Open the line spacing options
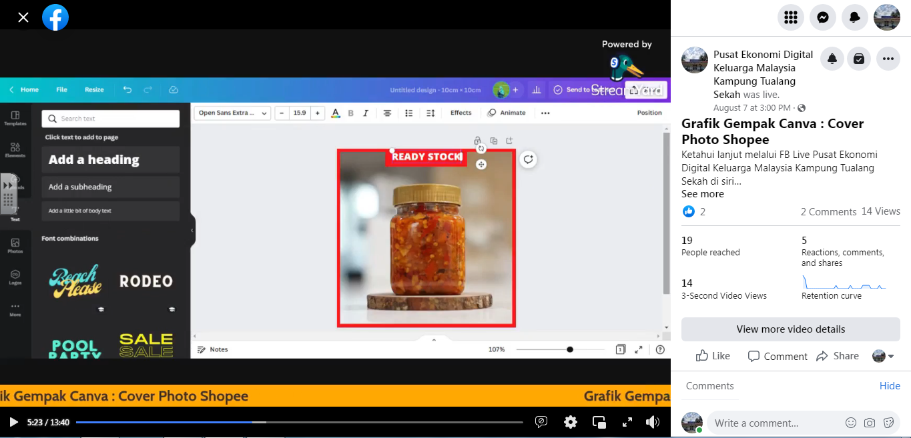 tap(430, 113)
